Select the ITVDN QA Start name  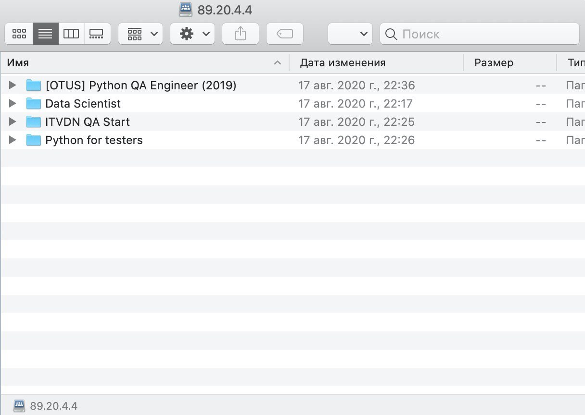88,122
